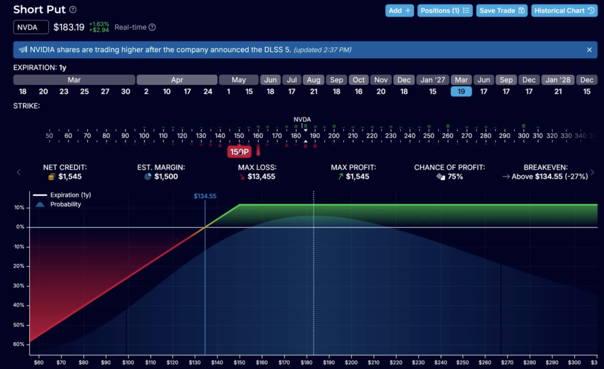Click the left chevron on the stats bar
This screenshot has width=604, height=369.
click(x=19, y=172)
